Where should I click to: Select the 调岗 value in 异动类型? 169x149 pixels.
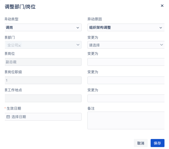9,27
